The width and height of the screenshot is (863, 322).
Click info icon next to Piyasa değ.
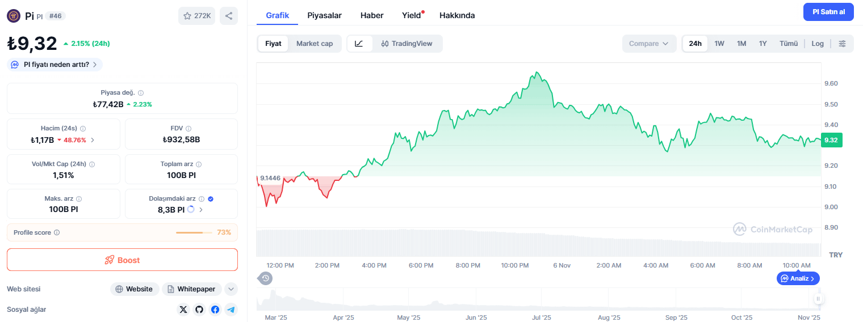click(141, 93)
